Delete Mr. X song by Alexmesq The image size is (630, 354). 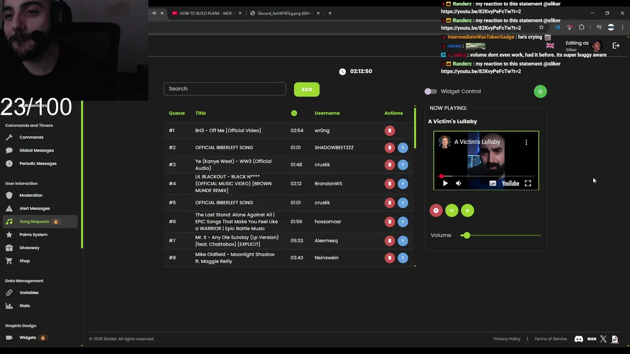(x=389, y=240)
